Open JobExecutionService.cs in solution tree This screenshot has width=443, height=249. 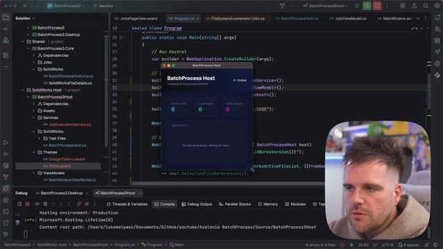pyautogui.click(x=70, y=124)
